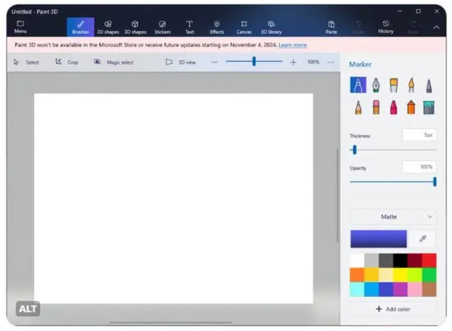Select the Pencil brush
Image resolution: width=452 pixels, height=331 pixels.
[x=358, y=107]
